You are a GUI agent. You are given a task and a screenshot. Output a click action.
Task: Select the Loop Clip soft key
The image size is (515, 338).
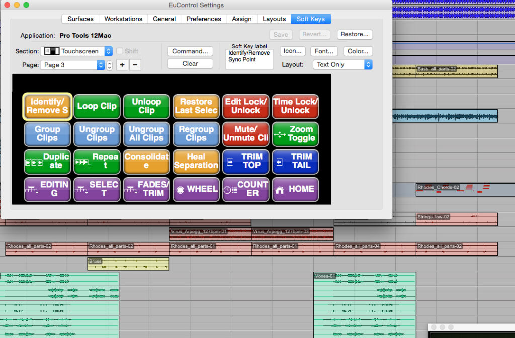97,106
